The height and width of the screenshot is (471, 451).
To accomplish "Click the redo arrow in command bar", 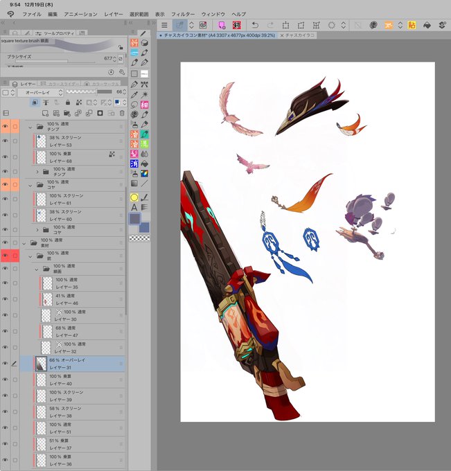I will [270, 25].
